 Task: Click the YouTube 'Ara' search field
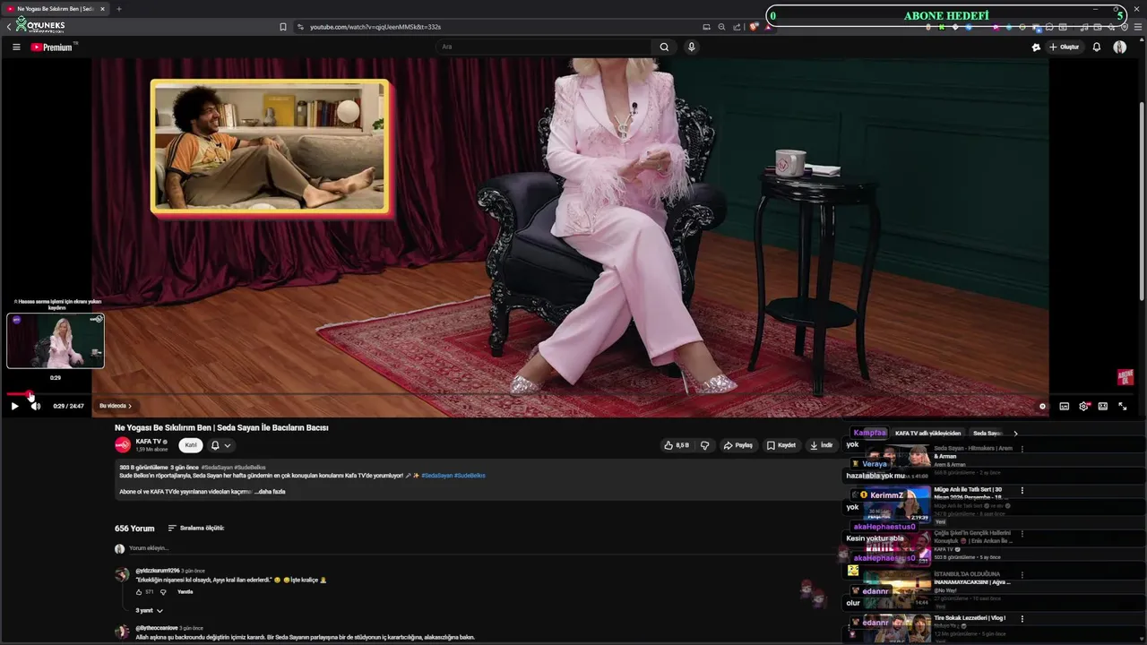[x=544, y=47]
